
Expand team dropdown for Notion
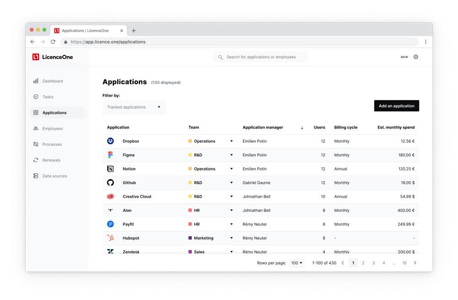pos(231,169)
